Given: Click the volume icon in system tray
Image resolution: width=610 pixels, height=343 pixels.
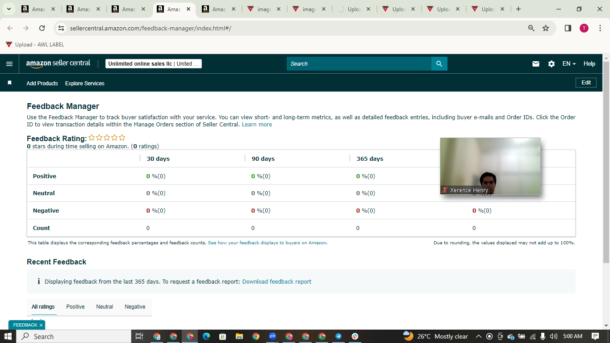Looking at the screenshot, I should pos(554,336).
